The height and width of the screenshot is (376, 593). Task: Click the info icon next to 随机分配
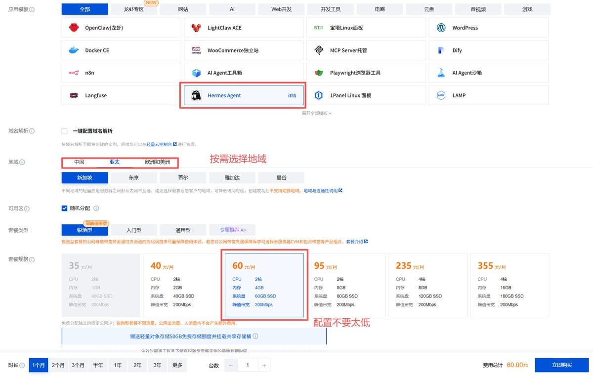pyautogui.click(x=96, y=209)
